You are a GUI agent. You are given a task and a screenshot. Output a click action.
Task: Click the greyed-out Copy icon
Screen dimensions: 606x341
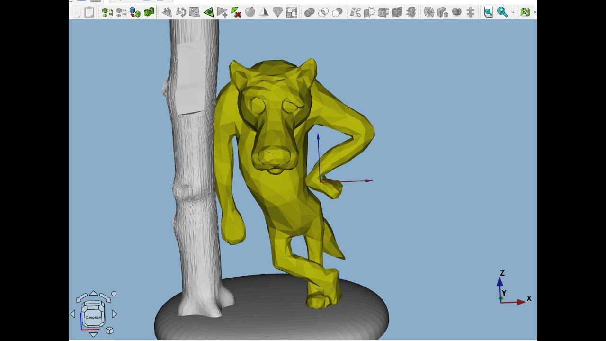click(x=76, y=12)
